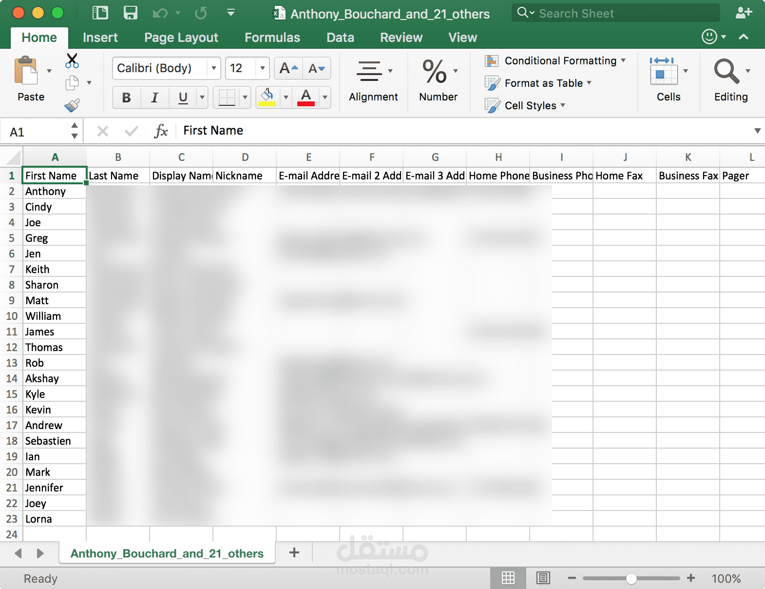Open Conditional Formatting dropdown

point(555,61)
